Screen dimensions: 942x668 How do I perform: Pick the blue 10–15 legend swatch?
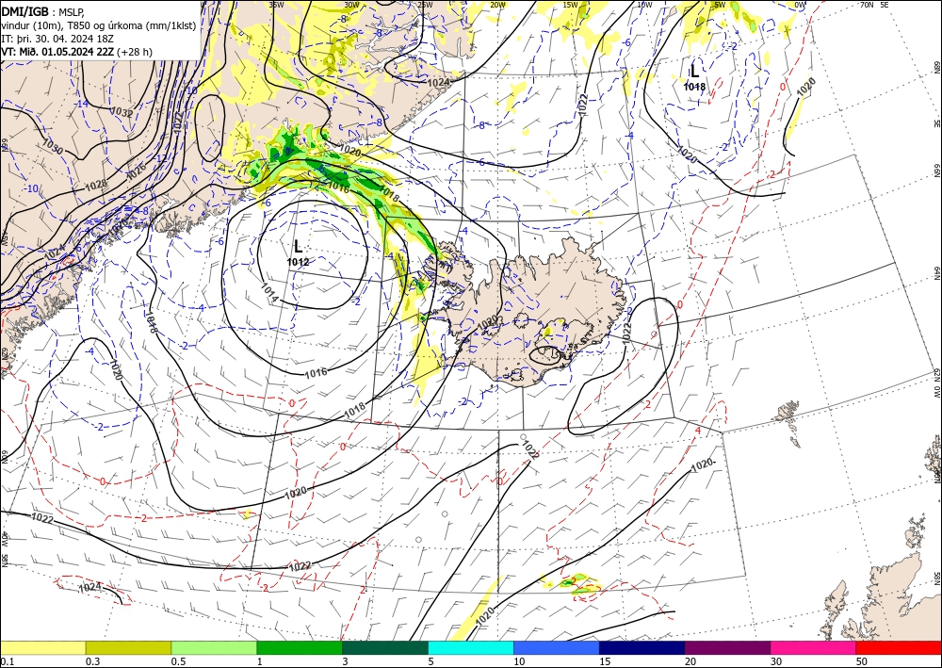(x=557, y=647)
